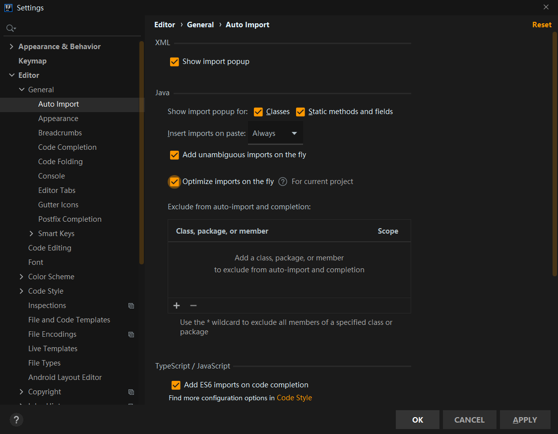Click the settings tree vertical scrollbar
This screenshot has height=434, width=558.
click(141, 149)
